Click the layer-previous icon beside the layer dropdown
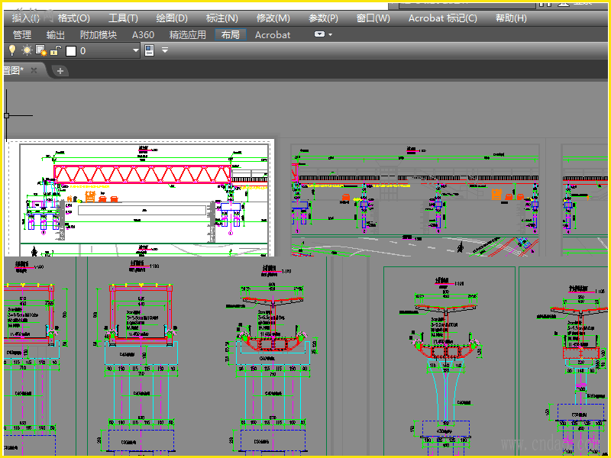Viewport: 611px width, 458px height. click(x=149, y=50)
